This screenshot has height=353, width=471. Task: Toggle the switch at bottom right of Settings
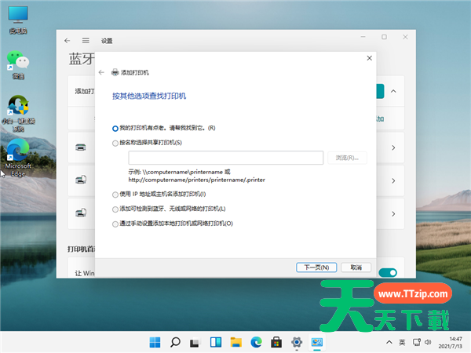[388, 272]
